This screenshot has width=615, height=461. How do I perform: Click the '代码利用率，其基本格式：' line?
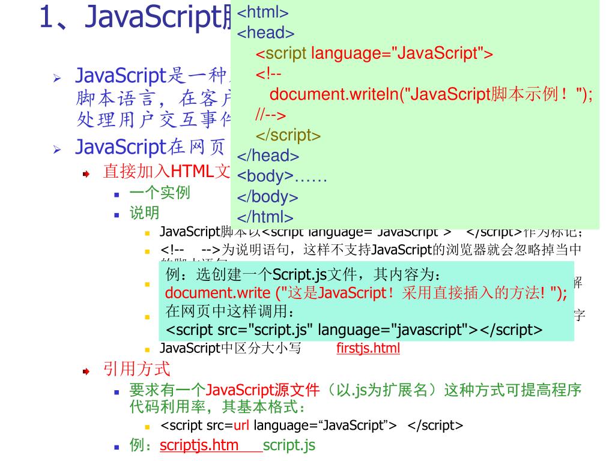coord(217,407)
